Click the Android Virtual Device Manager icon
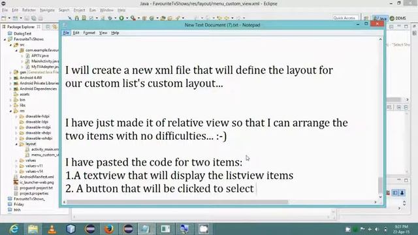Image resolution: width=418 pixels, height=235 pixels. [84, 18]
